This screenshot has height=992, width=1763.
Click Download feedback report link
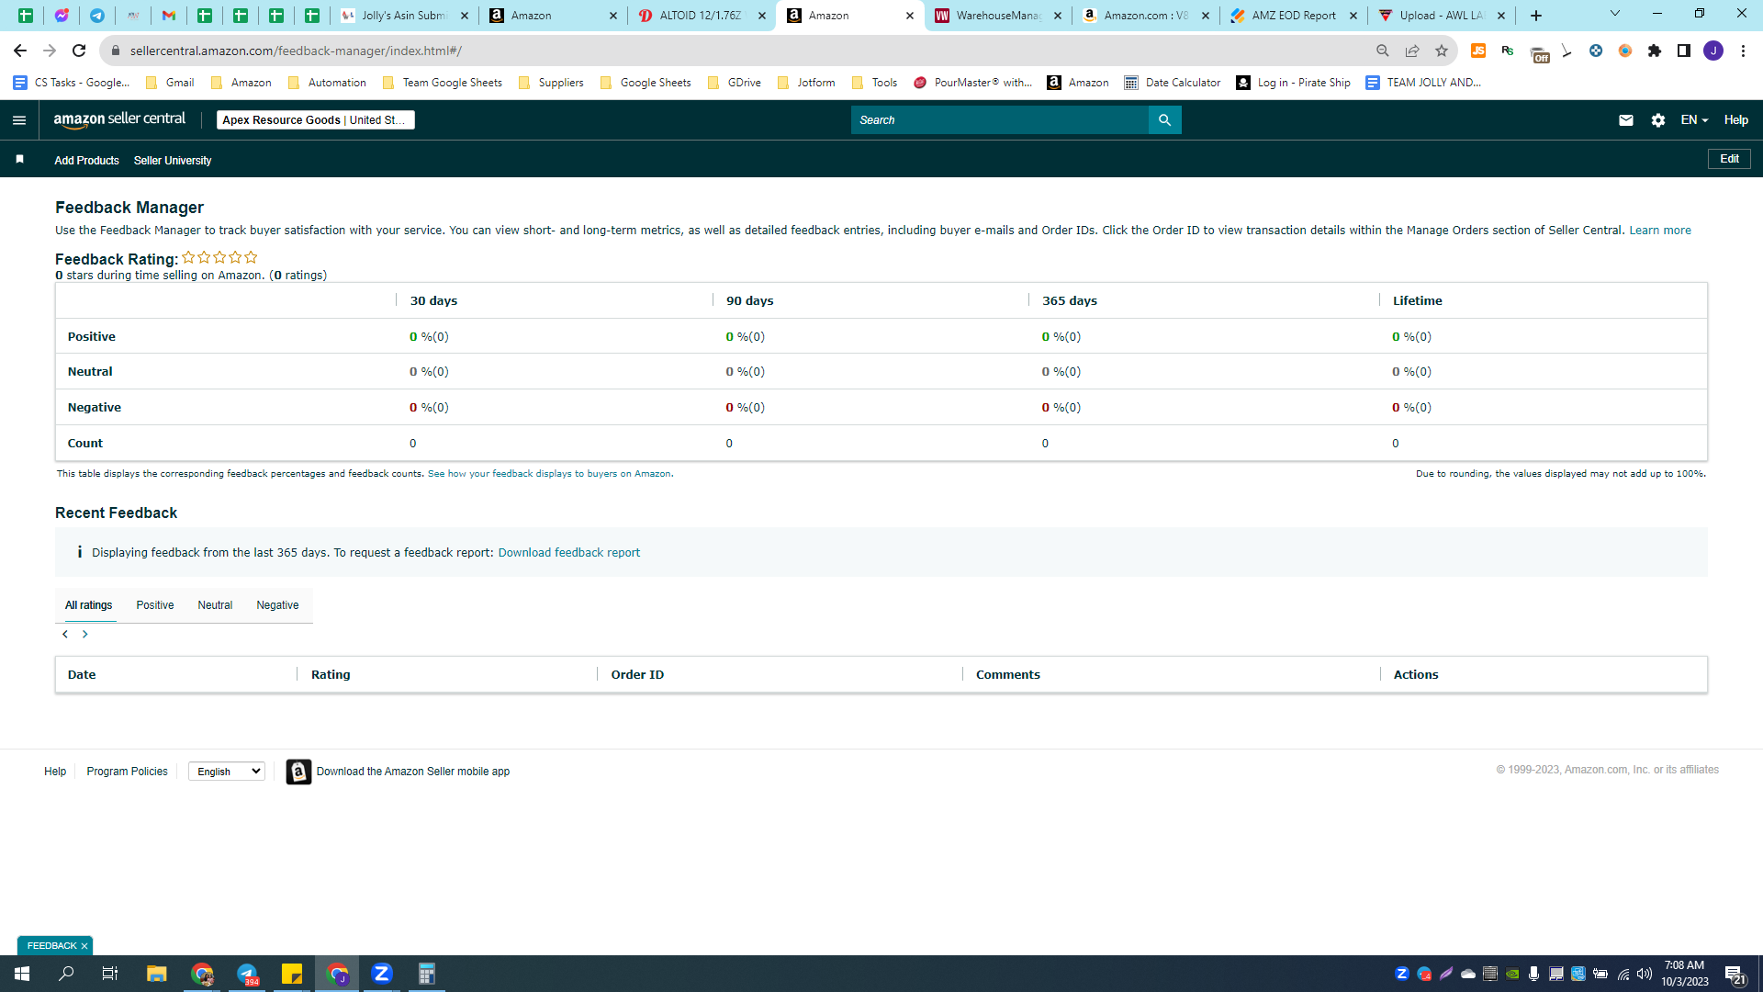[569, 553]
